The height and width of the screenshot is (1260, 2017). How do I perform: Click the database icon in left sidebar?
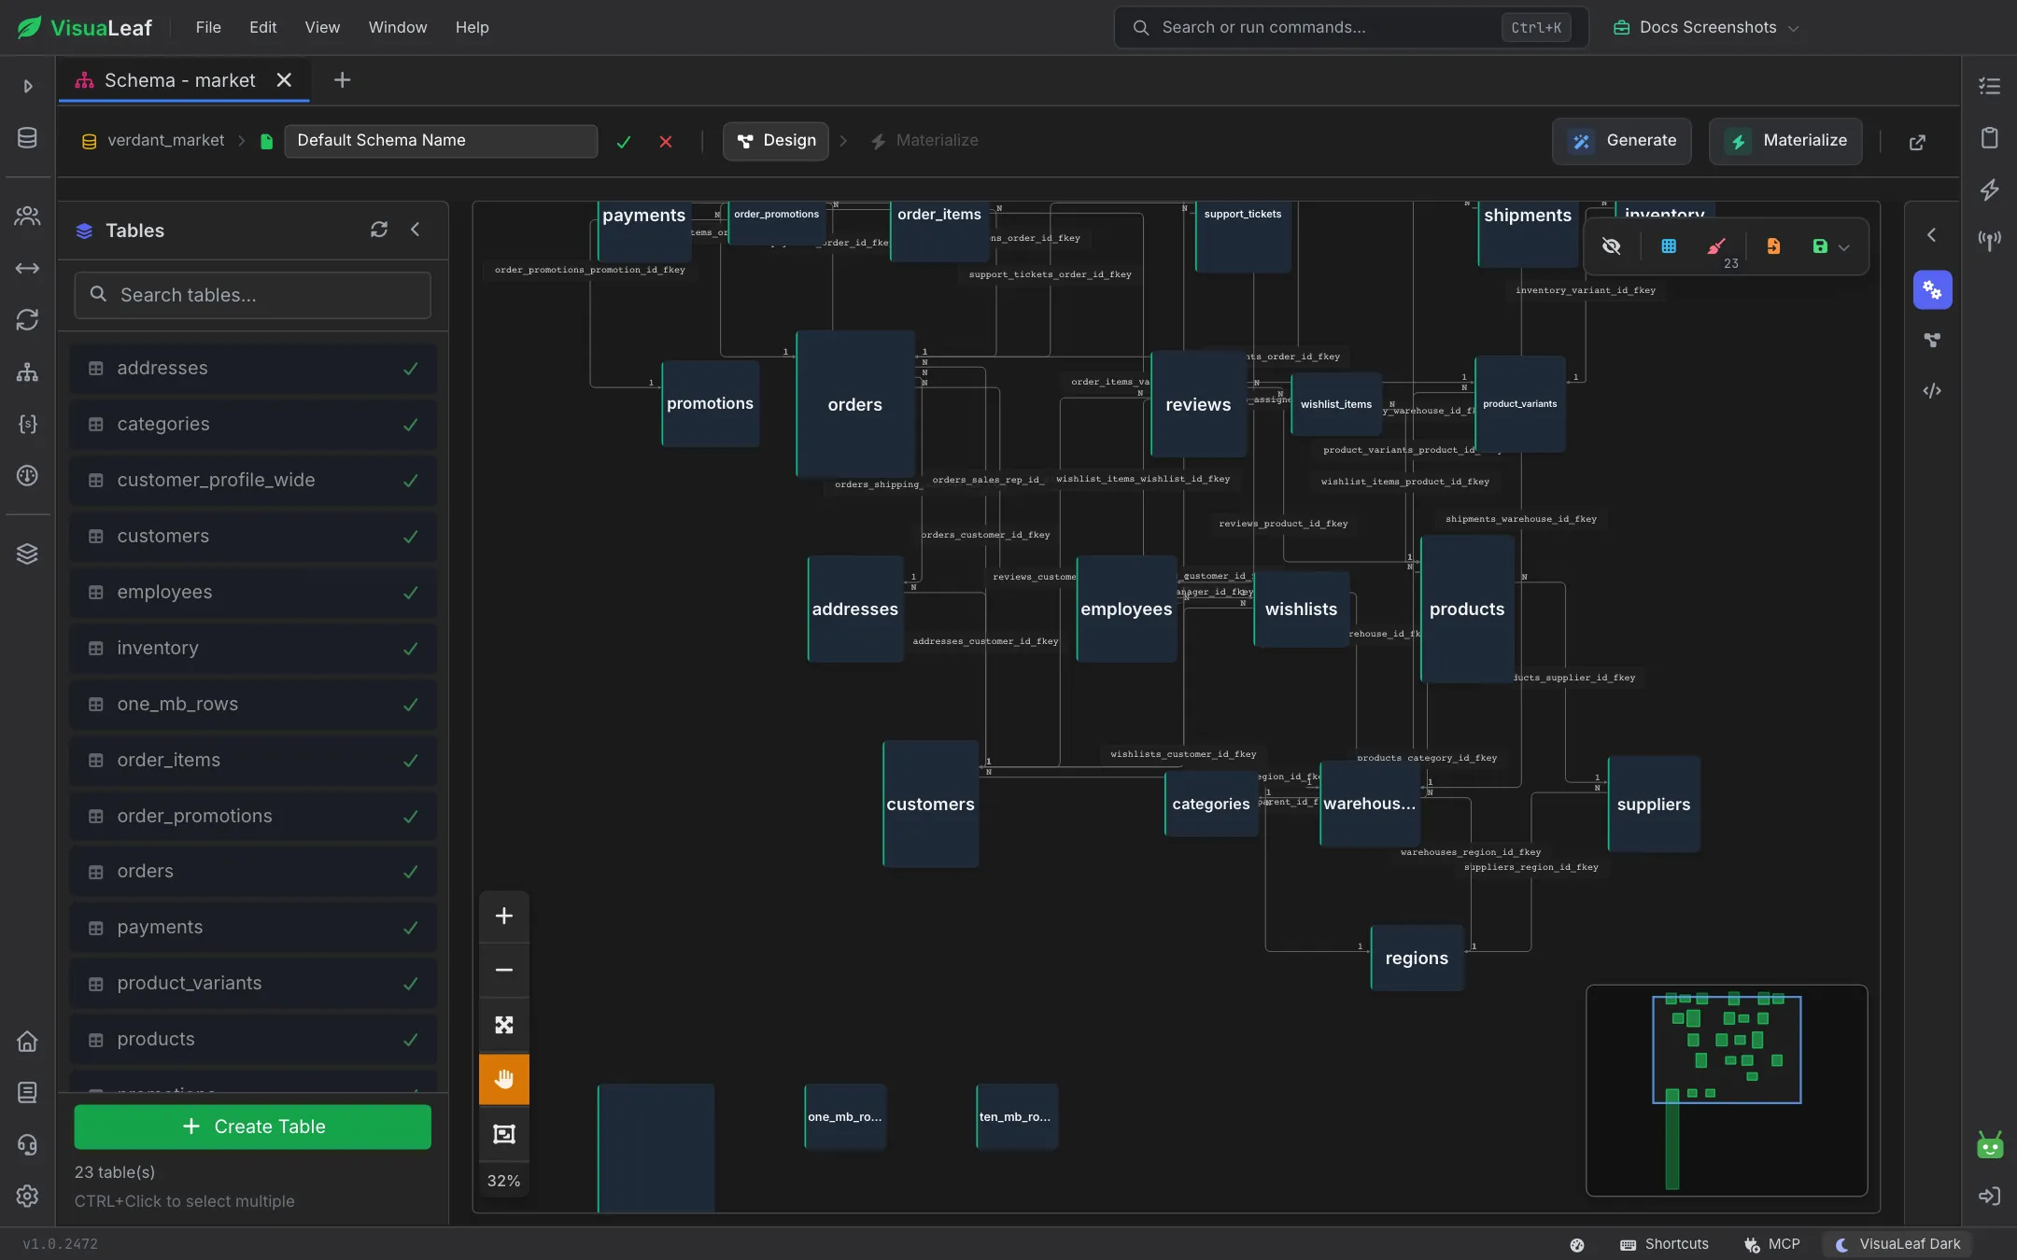[x=27, y=138]
